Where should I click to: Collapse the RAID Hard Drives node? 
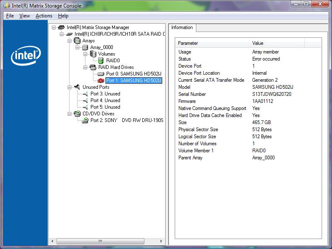pos(85,67)
